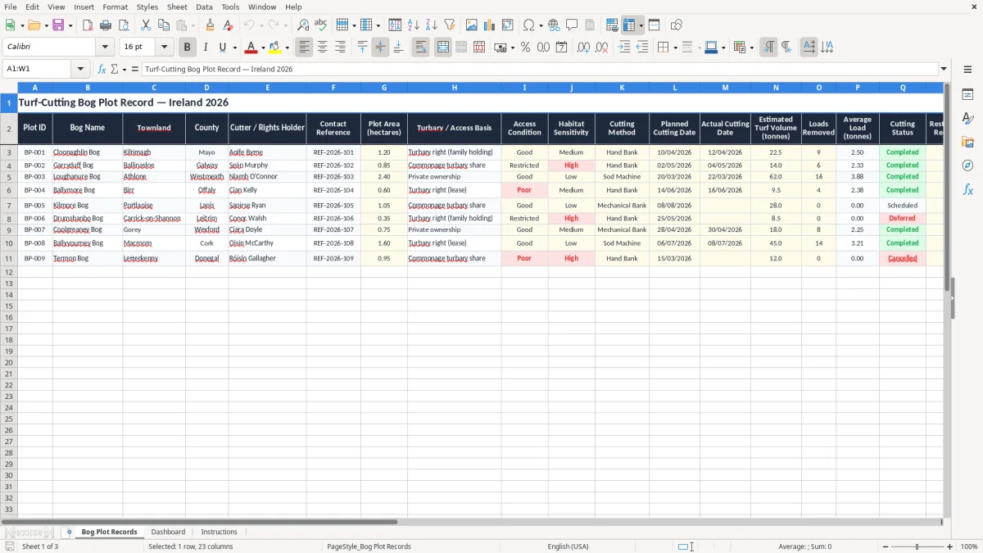Open background color palette dropdown arrow
The image size is (983, 553).
pyautogui.click(x=287, y=48)
